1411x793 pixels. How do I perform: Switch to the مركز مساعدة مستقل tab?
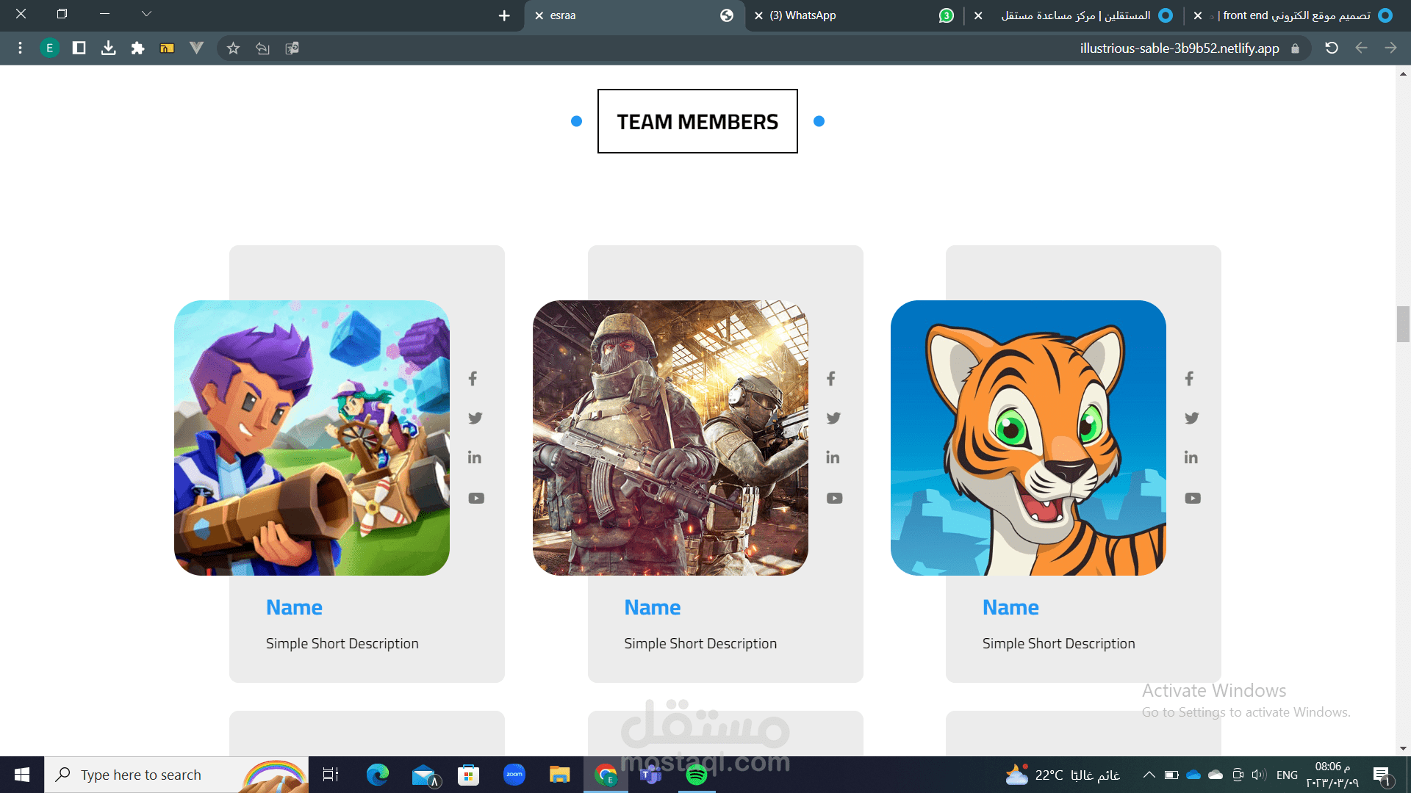point(1074,15)
